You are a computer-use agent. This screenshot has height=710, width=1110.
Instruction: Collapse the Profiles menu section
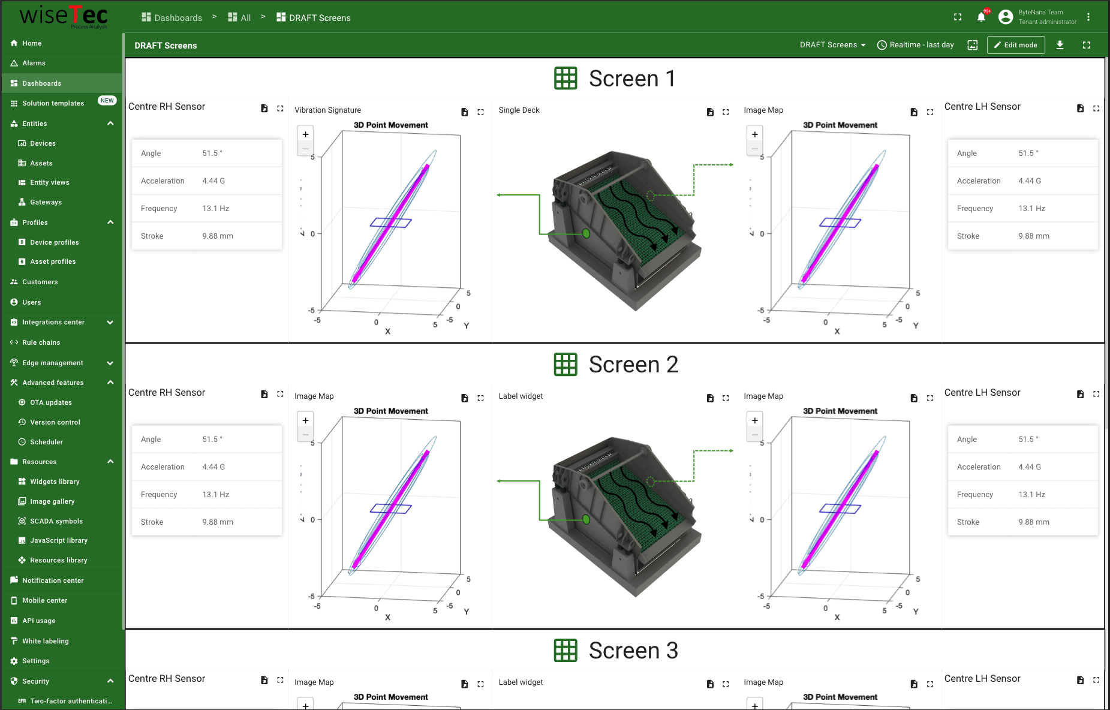110,222
